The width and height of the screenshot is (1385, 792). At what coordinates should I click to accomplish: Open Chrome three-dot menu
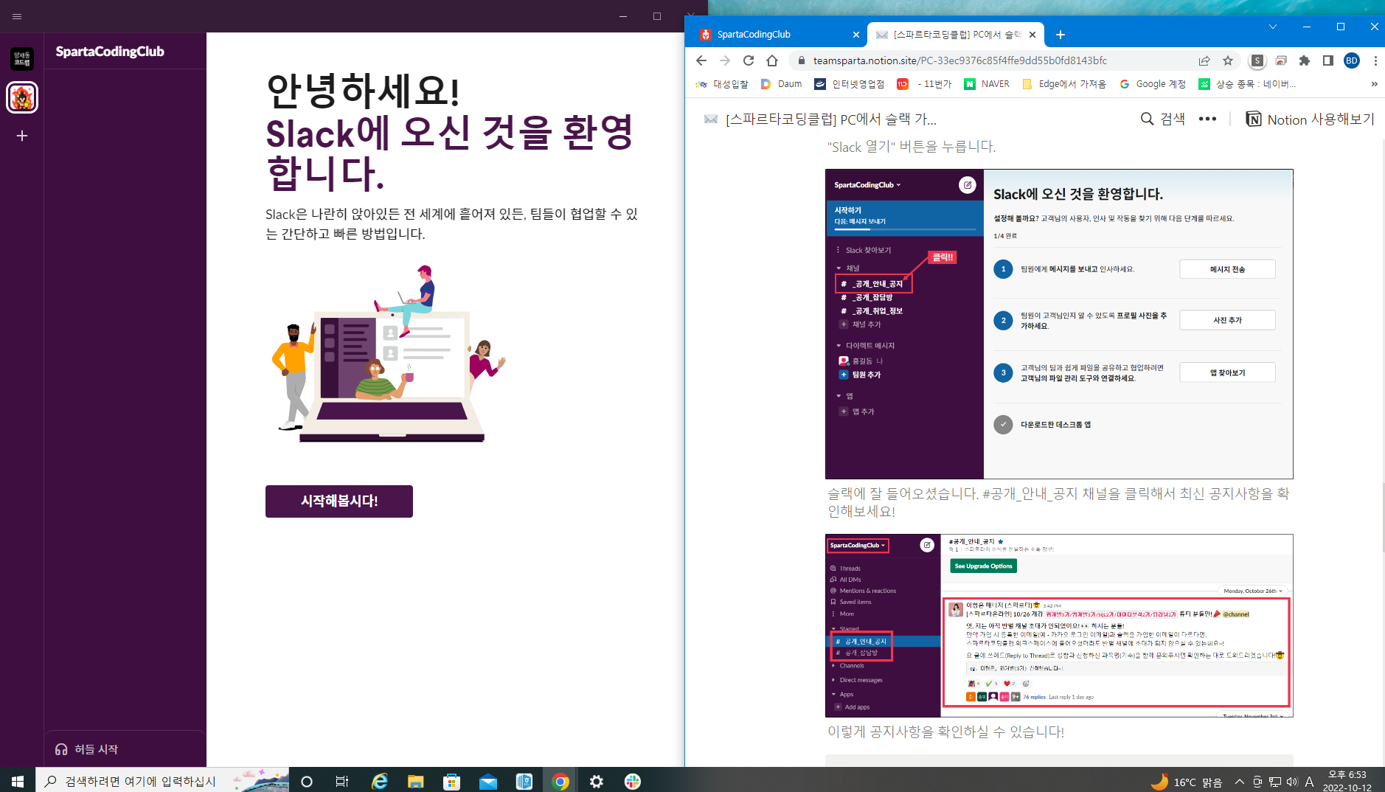(x=1375, y=60)
